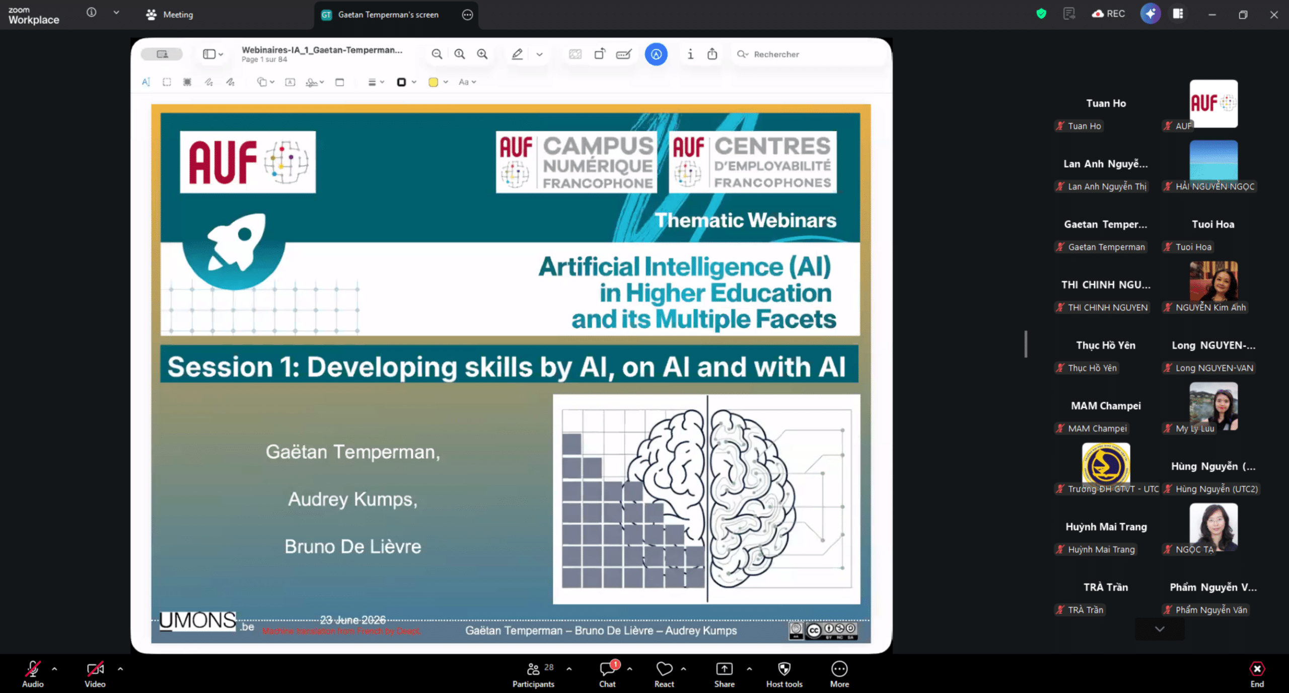Select NGUYỄN Kim Anh's video tile

1213,285
